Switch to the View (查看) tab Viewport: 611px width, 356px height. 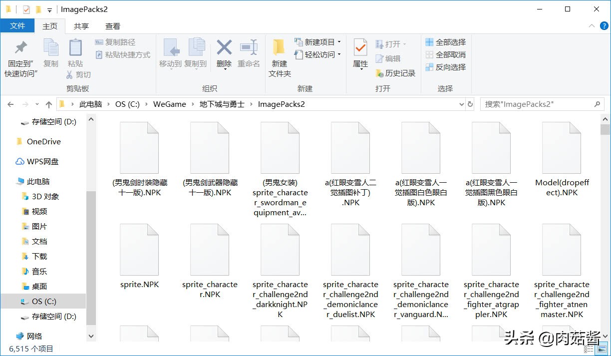point(113,26)
